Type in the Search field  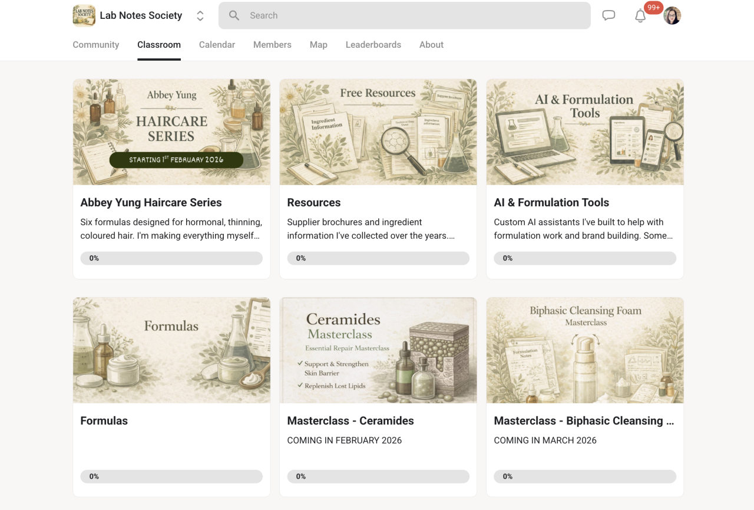coord(412,16)
